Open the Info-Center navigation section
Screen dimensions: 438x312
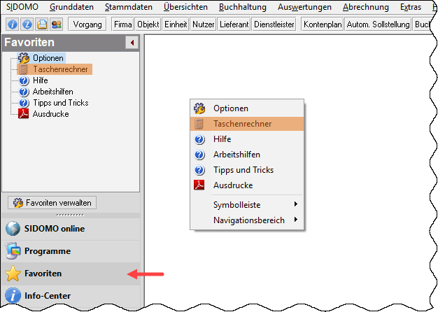[71, 295]
